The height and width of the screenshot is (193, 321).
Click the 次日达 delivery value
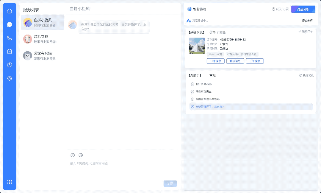tap(224, 49)
